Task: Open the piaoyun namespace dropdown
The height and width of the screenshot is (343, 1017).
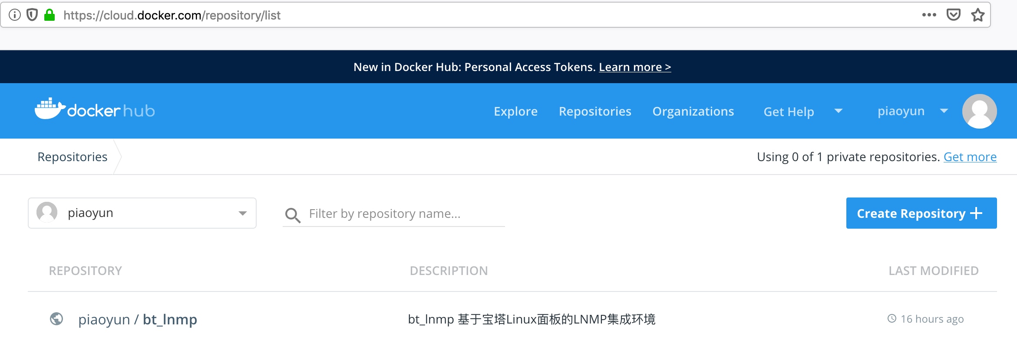Action: [142, 213]
